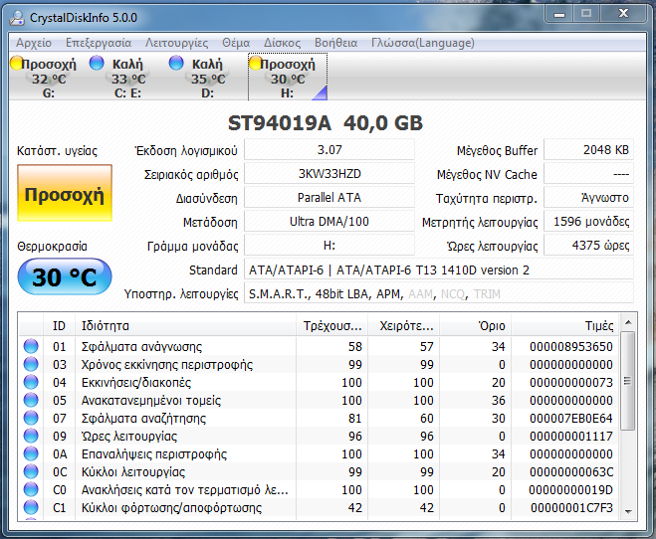Click the attribute list scrollbar thumb
The width and height of the screenshot is (656, 539).
[627, 381]
